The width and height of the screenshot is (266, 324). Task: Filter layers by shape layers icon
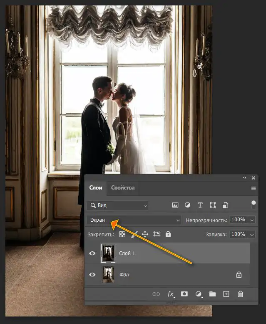(213, 205)
